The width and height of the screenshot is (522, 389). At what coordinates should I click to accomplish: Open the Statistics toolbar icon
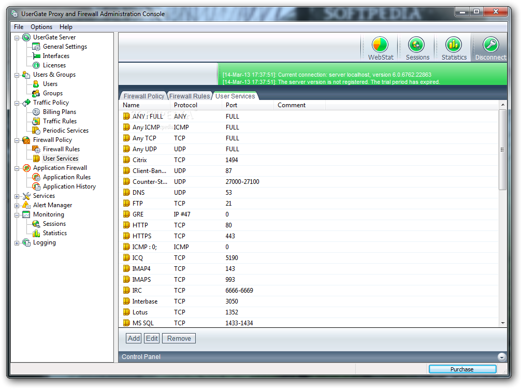[x=454, y=45]
